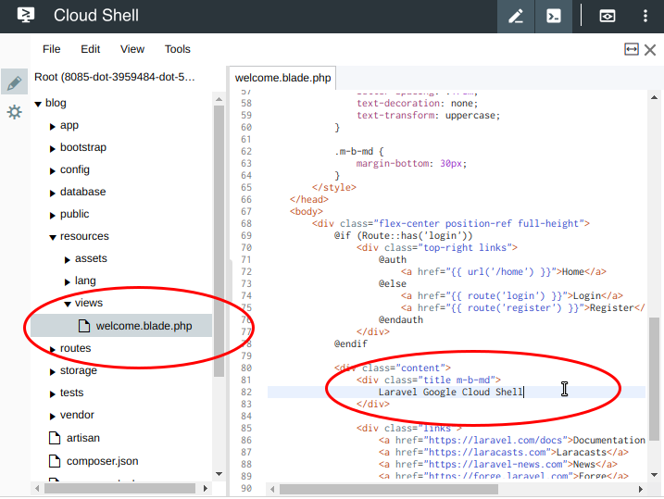Expand the config folder arrow
The height and width of the screenshot is (499, 664).
(53, 171)
